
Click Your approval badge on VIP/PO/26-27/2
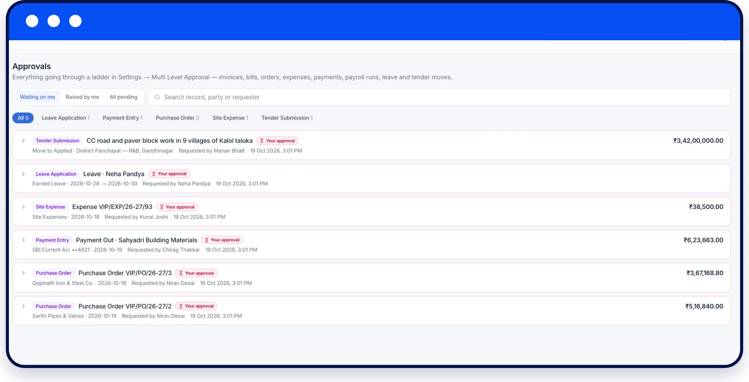[196, 306]
